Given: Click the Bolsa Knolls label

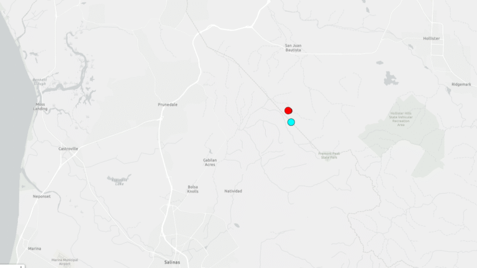Looking at the screenshot, I should click(x=193, y=189).
